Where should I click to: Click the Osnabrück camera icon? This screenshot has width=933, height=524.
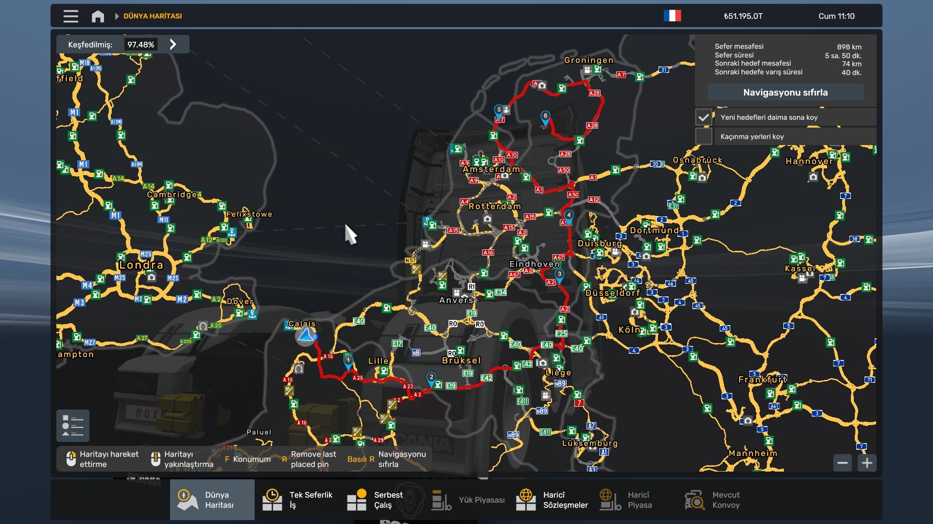702,178
